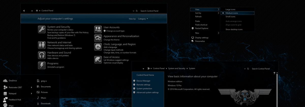Choose Sort by in context menu
Viewport: 305px width, 107px height.
(x=198, y=13)
